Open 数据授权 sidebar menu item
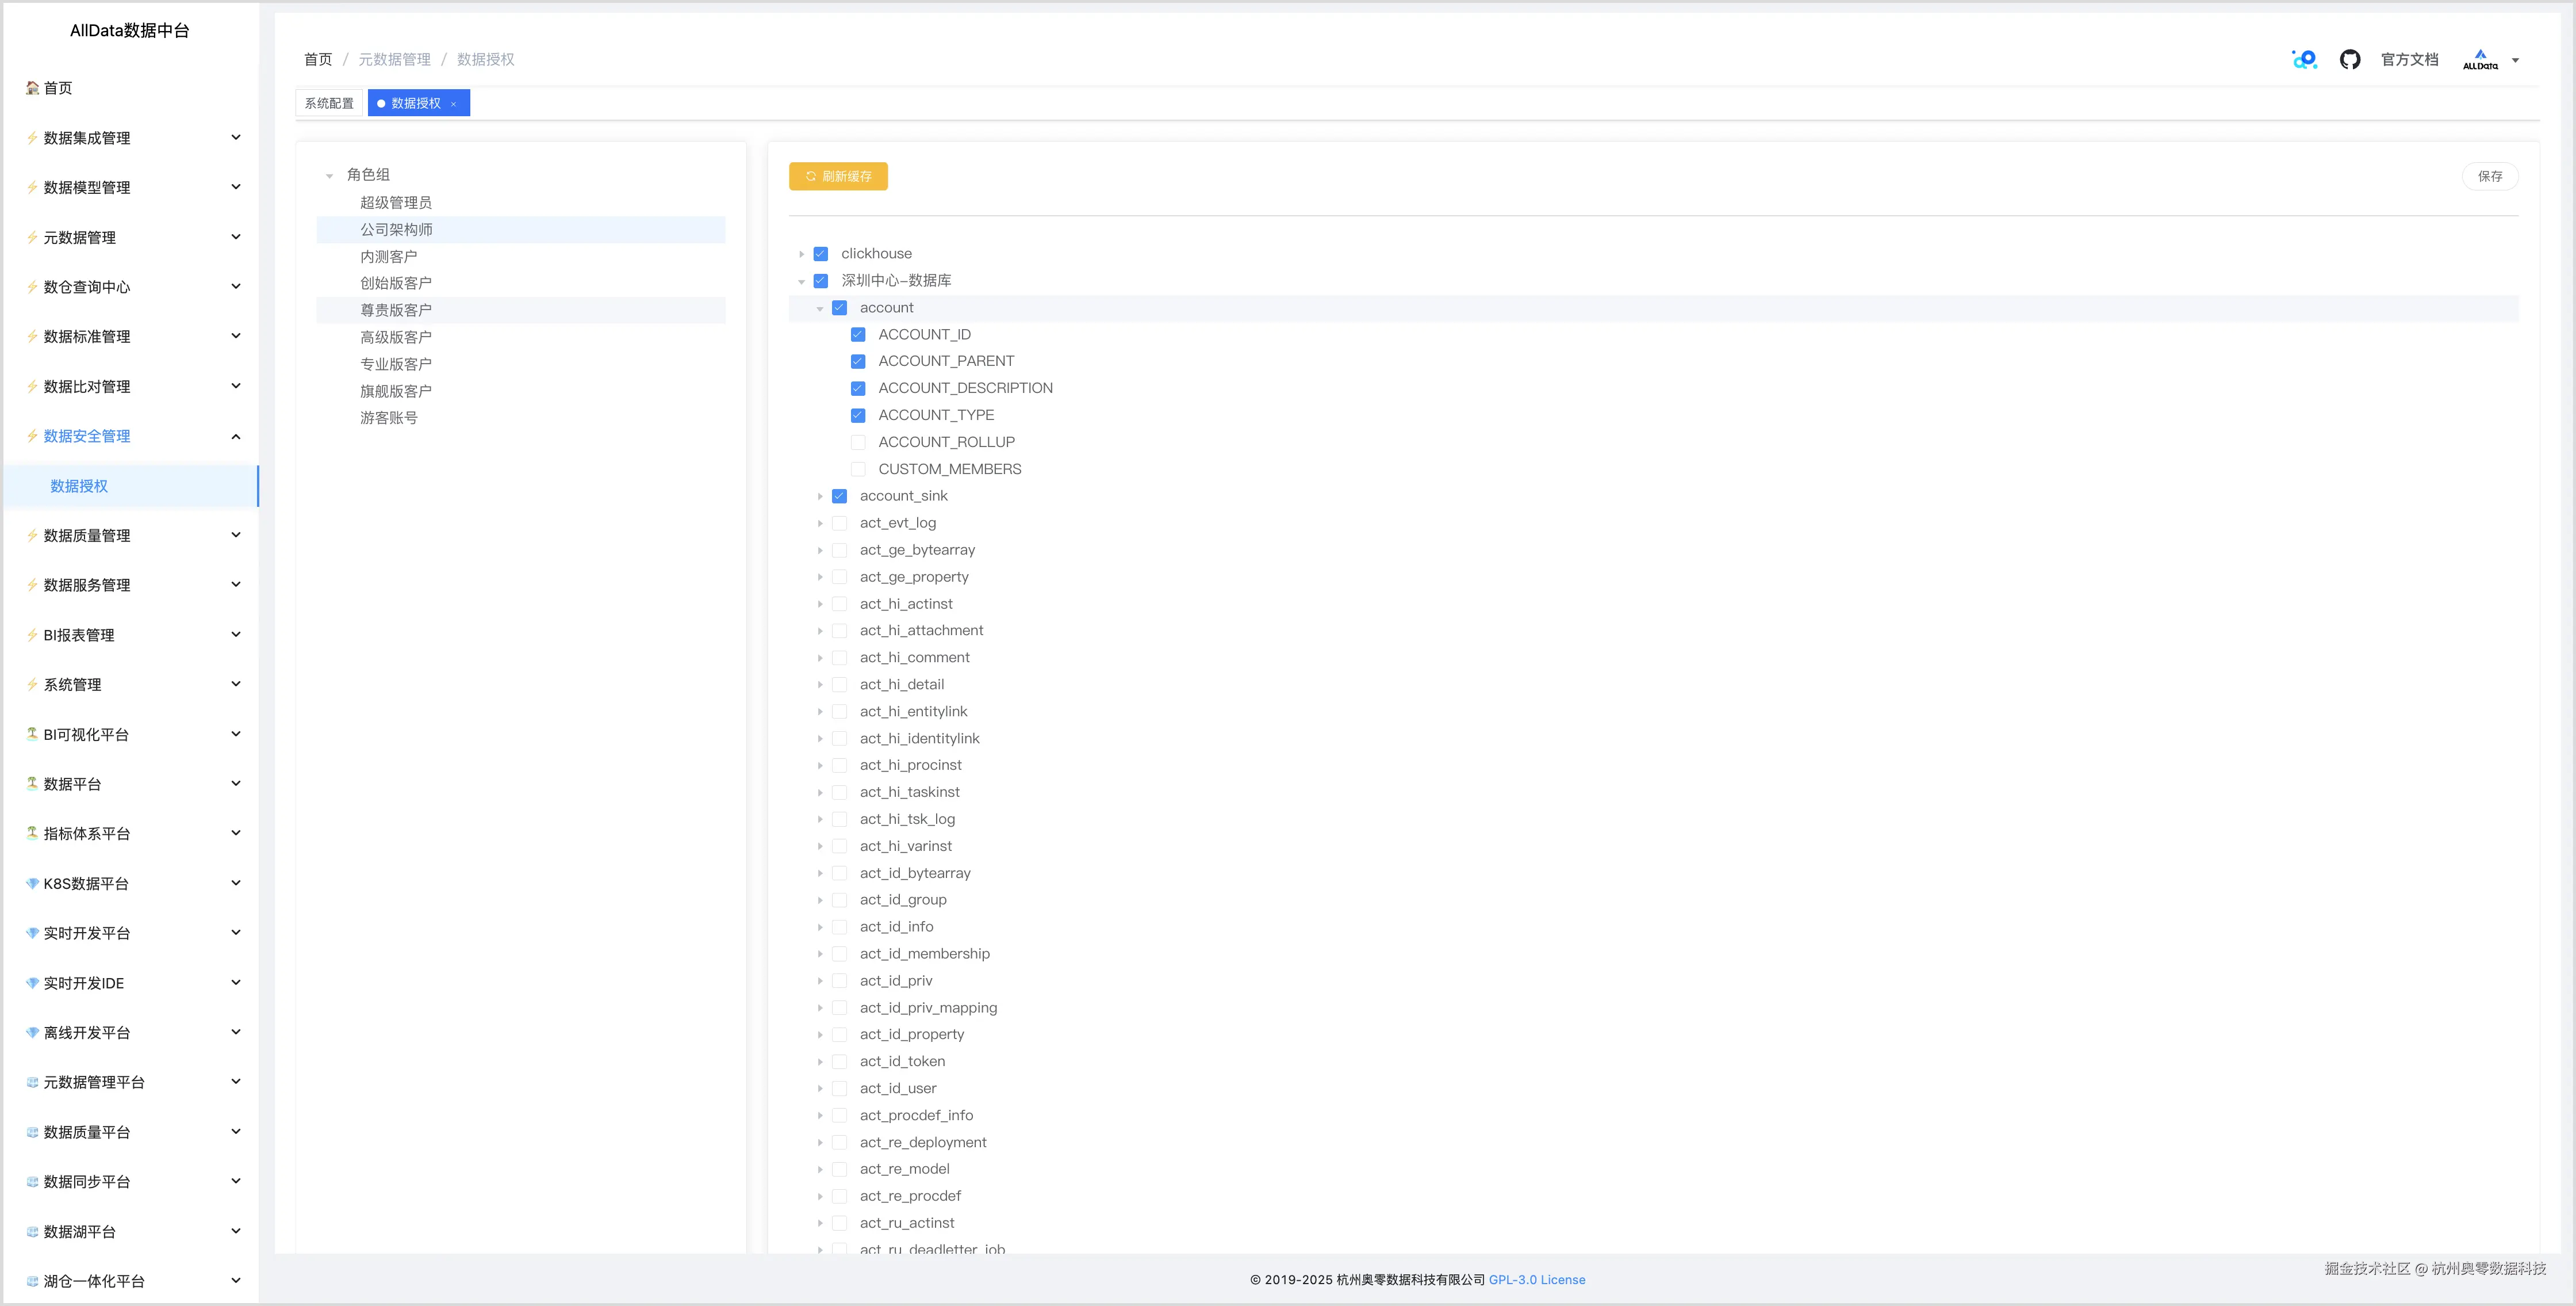Image resolution: width=2576 pixels, height=1306 pixels. tap(130, 486)
